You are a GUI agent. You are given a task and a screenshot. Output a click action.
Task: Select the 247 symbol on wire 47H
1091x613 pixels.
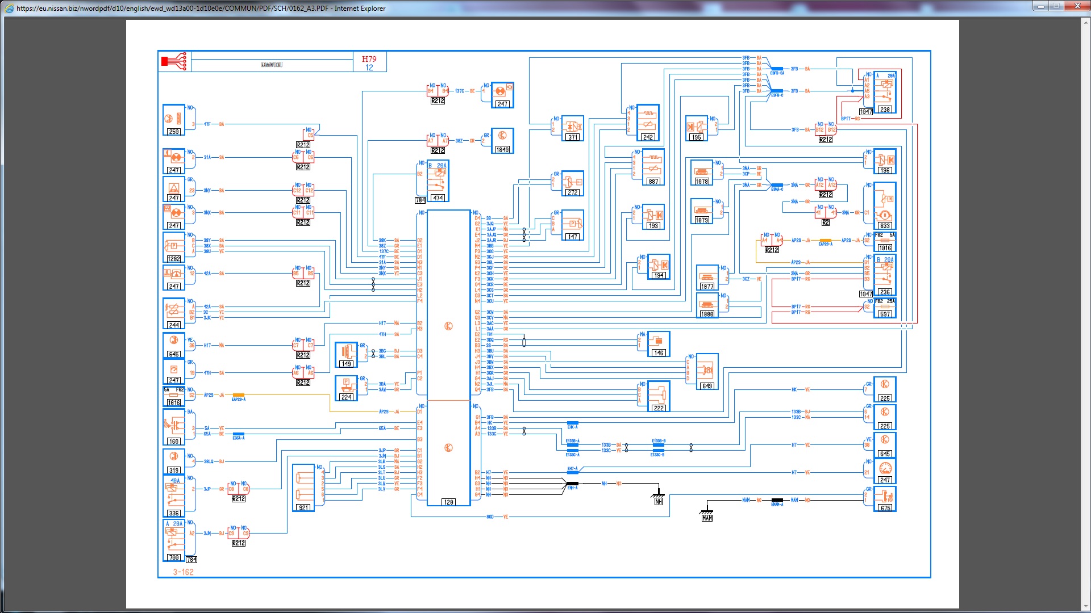coord(174,372)
